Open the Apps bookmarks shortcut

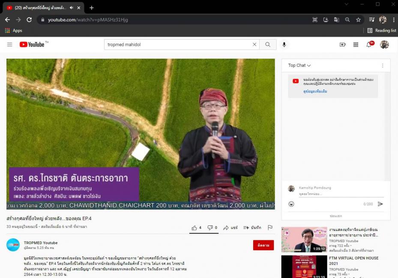coord(13,31)
